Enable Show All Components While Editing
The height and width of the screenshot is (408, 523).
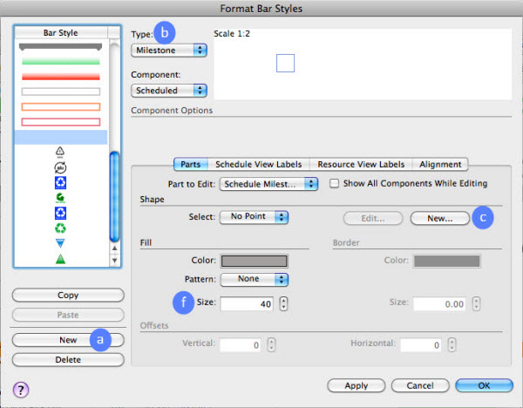tap(335, 184)
